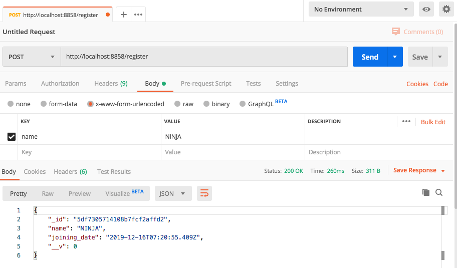The width and height of the screenshot is (457, 268).
Task: Open the three-dot tab options menu
Action: coord(138,15)
